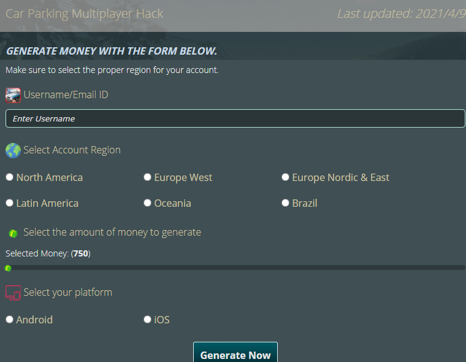Image resolution: width=466 pixels, height=362 pixels.
Task: Focus the Enter Username input field
Action: (235, 118)
